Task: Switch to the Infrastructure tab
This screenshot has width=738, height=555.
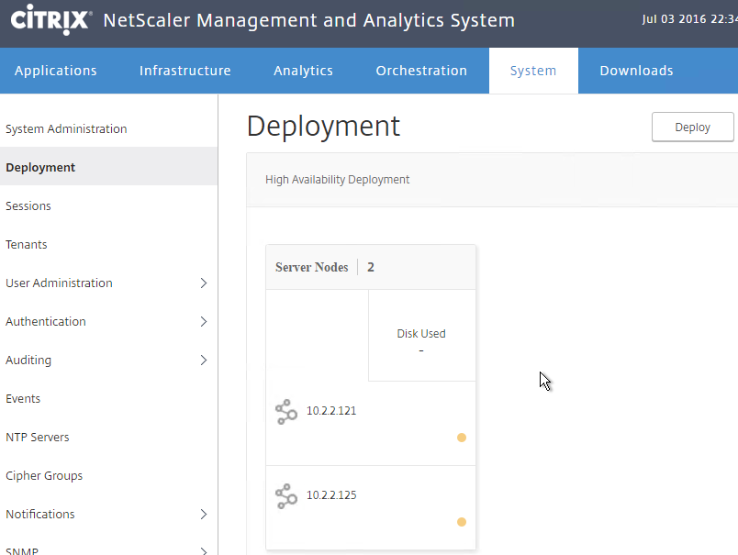Action: click(185, 71)
